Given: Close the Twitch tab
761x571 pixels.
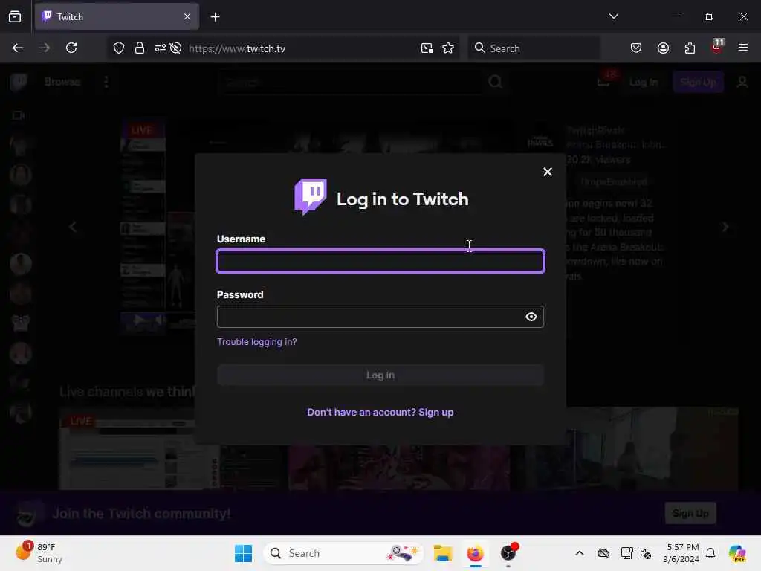Looking at the screenshot, I should pos(187,16).
